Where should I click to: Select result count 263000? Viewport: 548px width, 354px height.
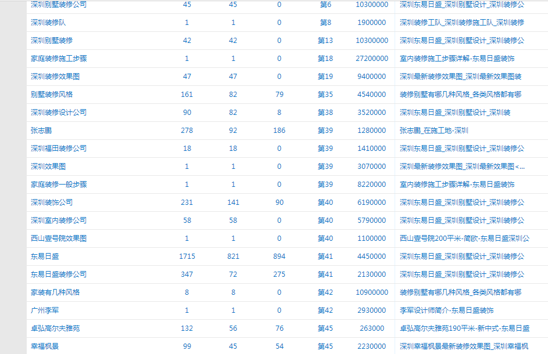pos(372,328)
